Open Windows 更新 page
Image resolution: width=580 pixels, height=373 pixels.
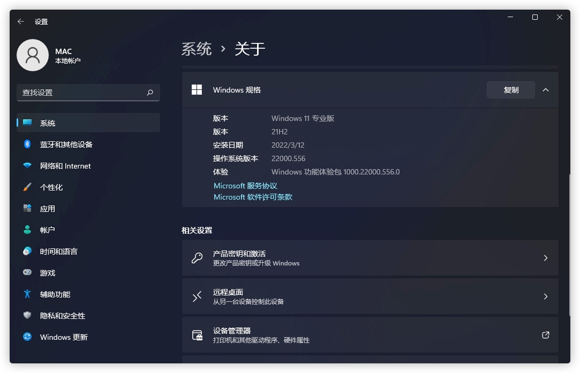(88, 337)
